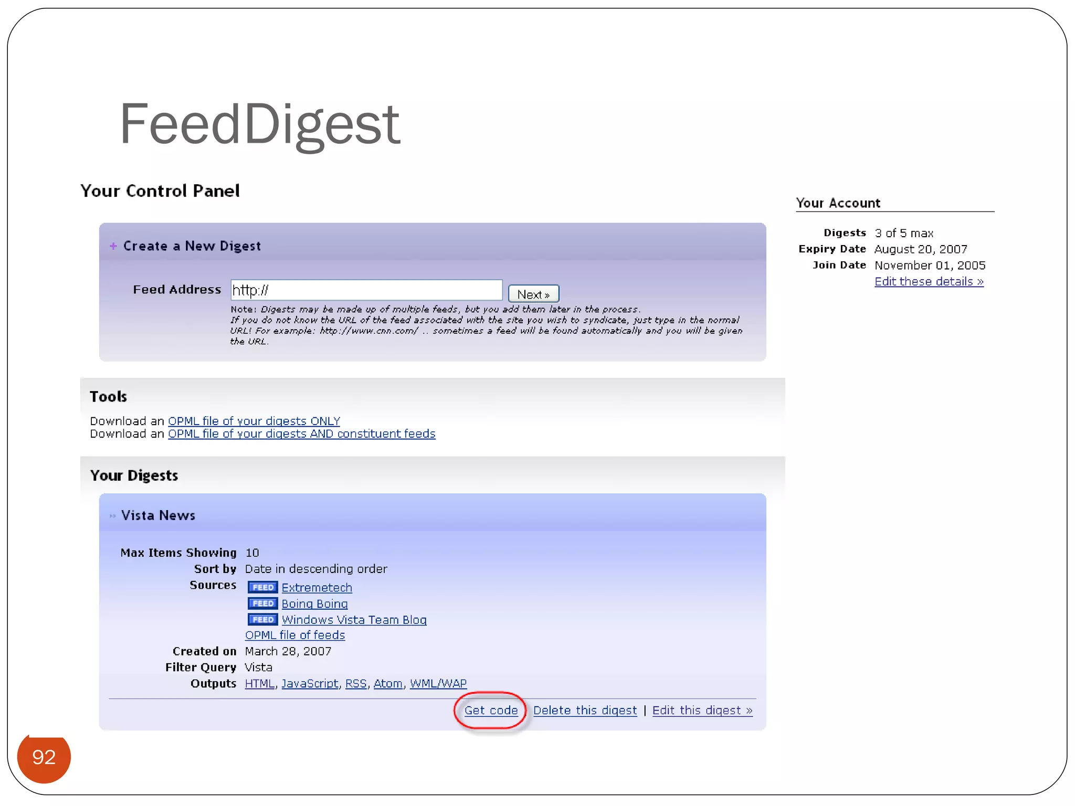This screenshot has width=1075, height=806.
Task: Open the Atom output link
Action: pos(388,684)
